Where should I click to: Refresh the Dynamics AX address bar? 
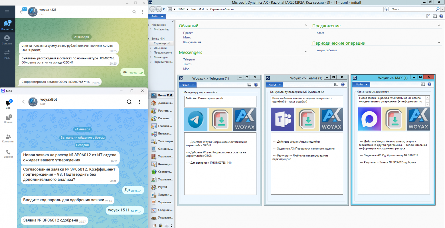386,9
